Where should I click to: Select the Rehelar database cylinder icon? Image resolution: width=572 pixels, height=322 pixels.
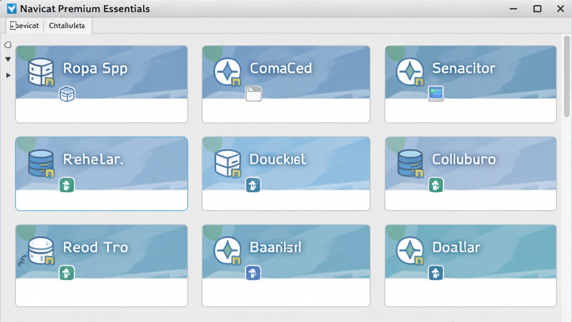click(41, 163)
